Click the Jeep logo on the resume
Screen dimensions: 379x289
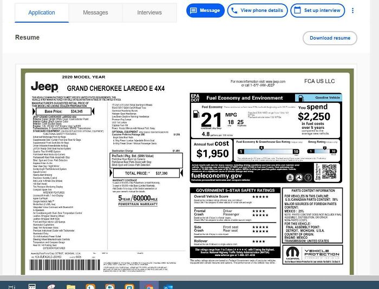(44, 87)
